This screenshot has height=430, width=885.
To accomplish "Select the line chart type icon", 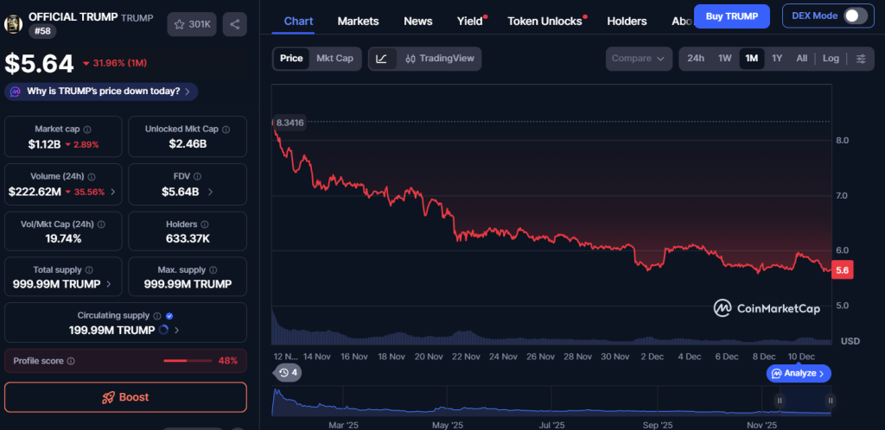I will tap(382, 59).
